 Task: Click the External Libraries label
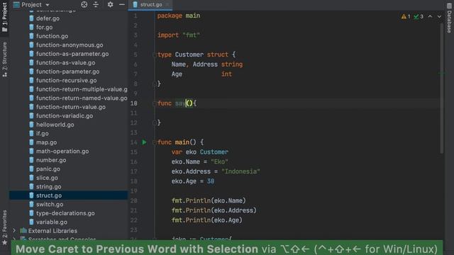(x=52, y=231)
